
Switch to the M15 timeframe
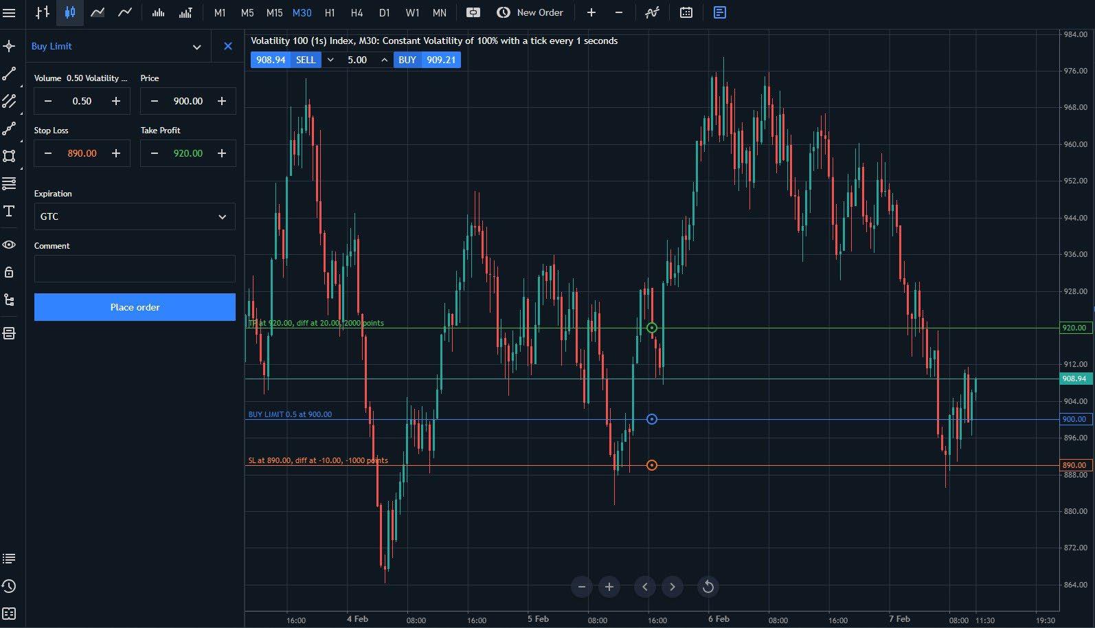(274, 12)
